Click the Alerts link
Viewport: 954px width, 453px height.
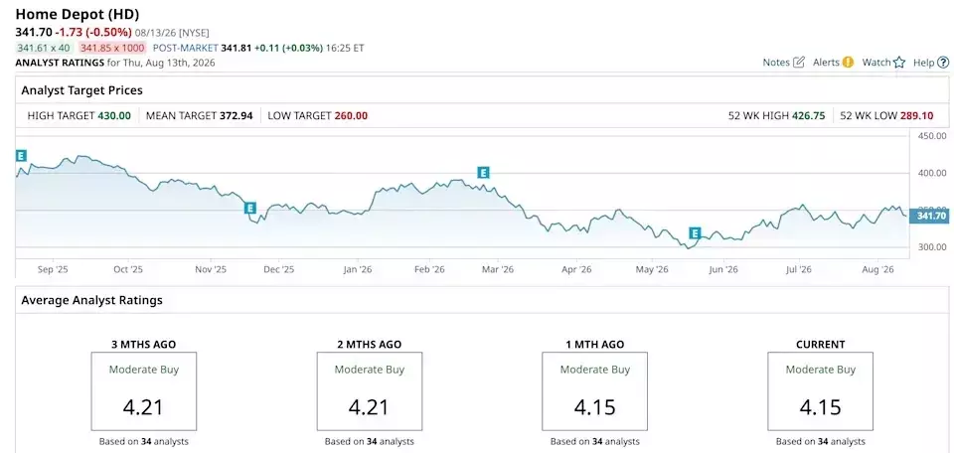pos(826,62)
